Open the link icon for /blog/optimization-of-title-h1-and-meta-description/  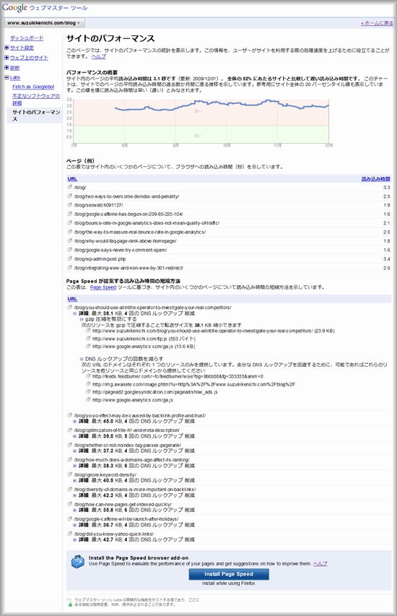click(69, 430)
